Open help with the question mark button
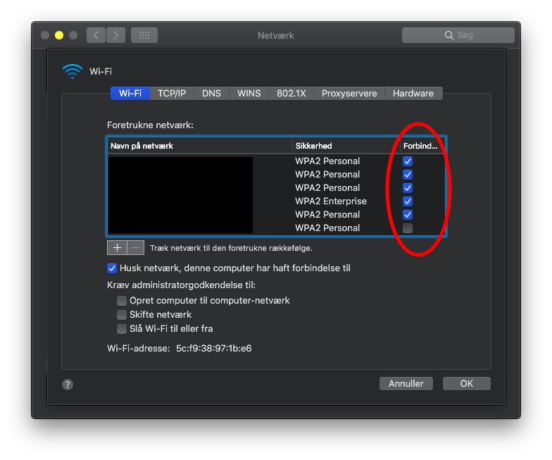552x460 pixels. pos(68,385)
